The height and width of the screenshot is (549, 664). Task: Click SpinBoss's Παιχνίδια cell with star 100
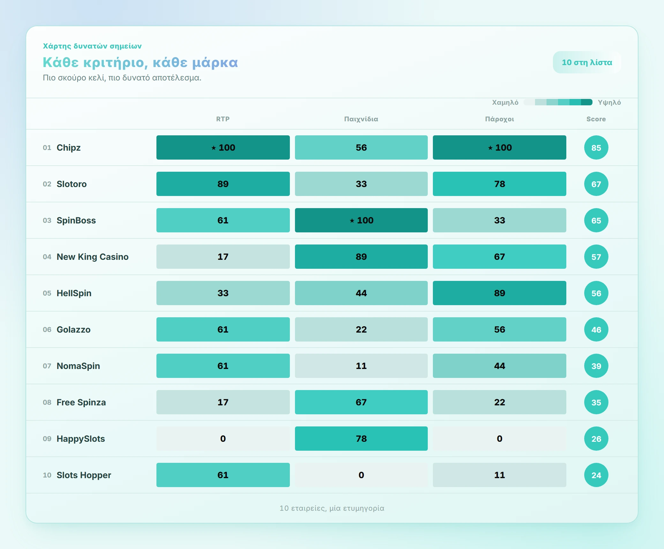[x=361, y=220]
